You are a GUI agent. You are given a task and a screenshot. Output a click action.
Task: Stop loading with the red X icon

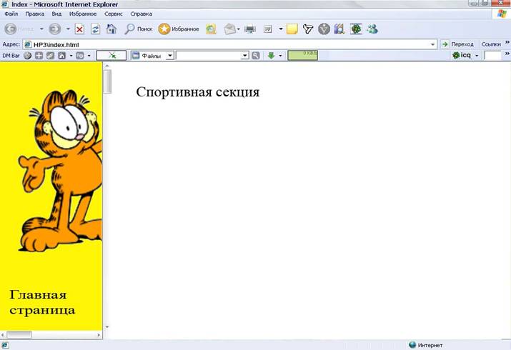point(79,29)
